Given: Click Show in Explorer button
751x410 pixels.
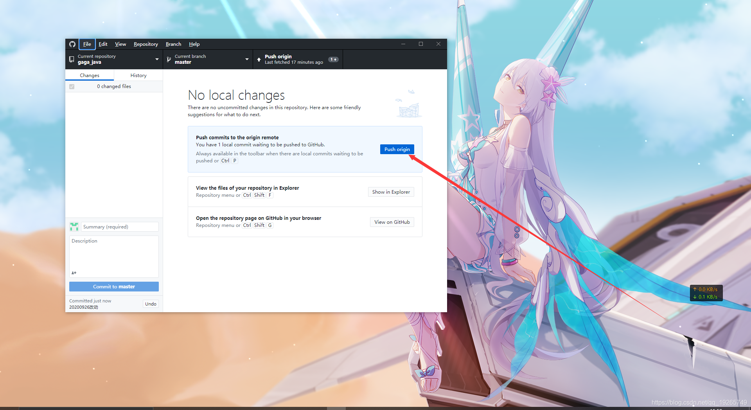Looking at the screenshot, I should [391, 192].
